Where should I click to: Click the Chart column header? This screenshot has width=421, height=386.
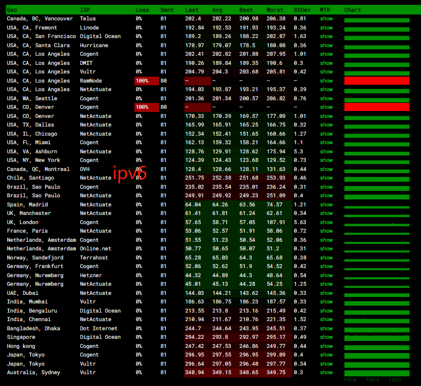[352, 10]
